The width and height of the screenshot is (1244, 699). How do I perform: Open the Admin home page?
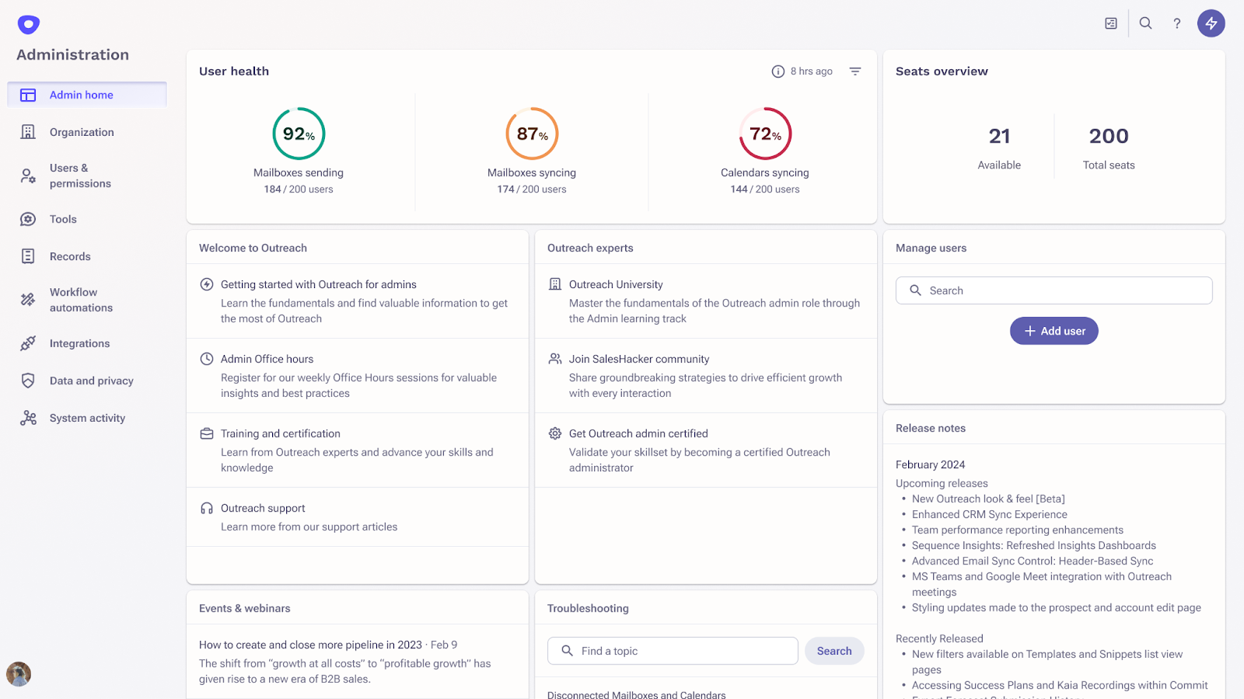[x=87, y=95]
